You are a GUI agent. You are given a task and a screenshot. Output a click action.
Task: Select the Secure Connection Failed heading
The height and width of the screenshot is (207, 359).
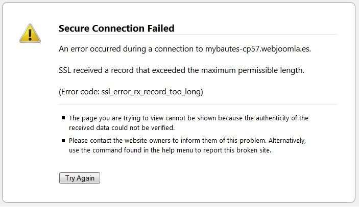pyautogui.click(x=116, y=29)
